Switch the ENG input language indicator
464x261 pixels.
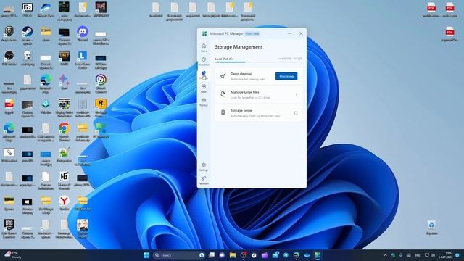(418, 255)
